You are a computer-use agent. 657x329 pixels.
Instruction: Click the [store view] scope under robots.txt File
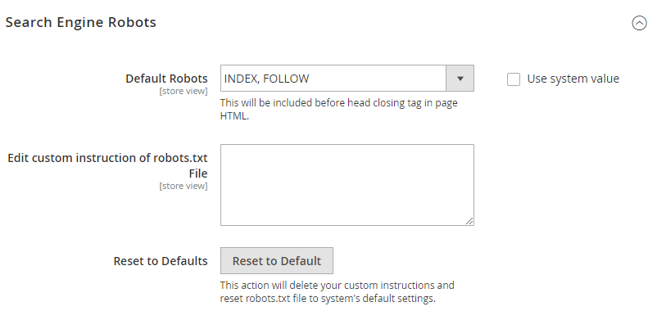(184, 186)
